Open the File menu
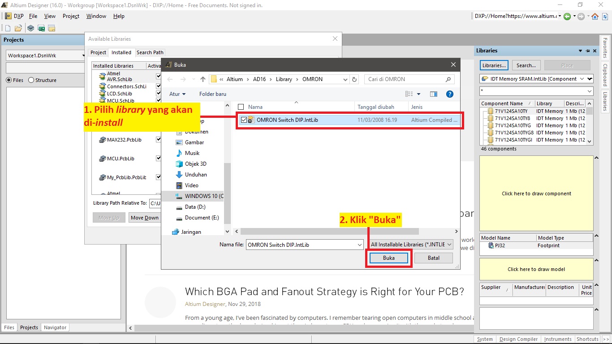Image resolution: width=612 pixels, height=344 pixels. [33, 16]
